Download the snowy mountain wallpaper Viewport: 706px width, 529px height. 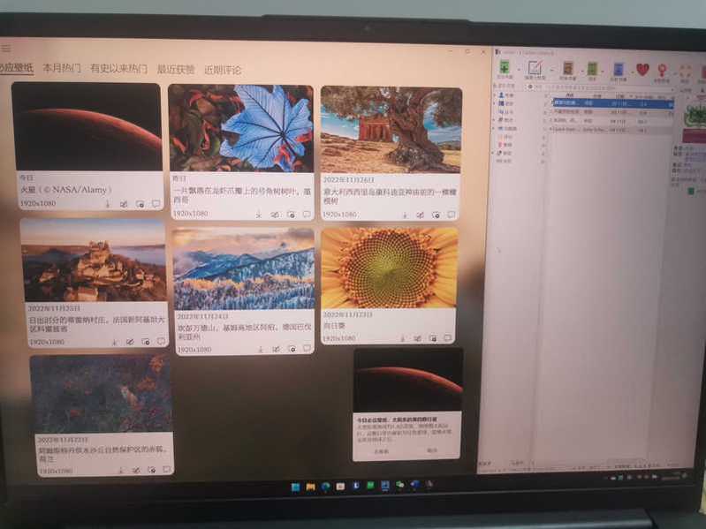point(261,350)
